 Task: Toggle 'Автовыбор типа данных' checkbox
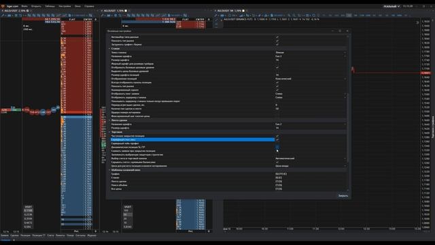coord(277,37)
